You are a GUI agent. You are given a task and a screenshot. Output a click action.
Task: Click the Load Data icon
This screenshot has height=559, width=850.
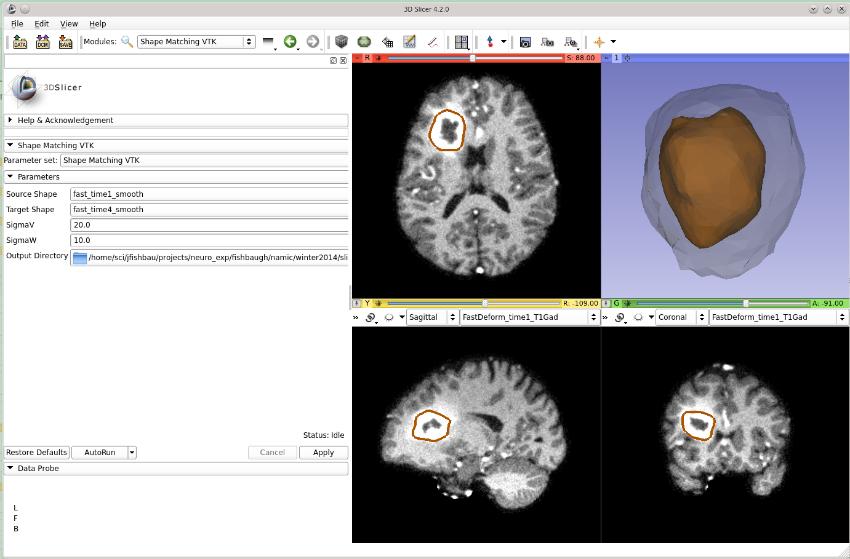click(20, 42)
